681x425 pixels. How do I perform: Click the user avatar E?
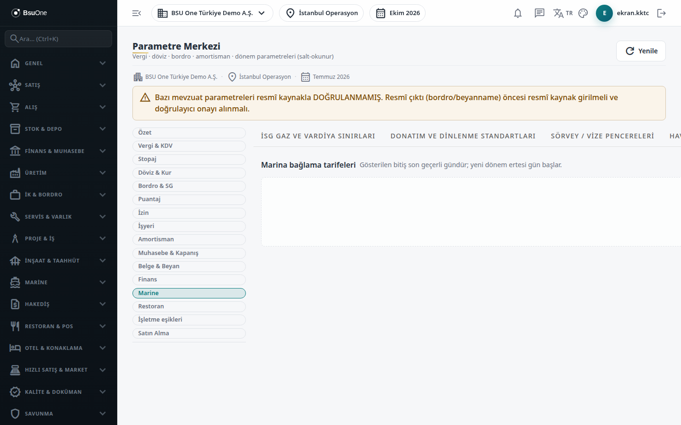tap(604, 13)
